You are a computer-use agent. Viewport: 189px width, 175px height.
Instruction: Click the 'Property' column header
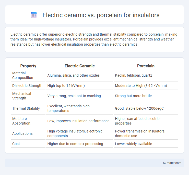tap(28, 66)
